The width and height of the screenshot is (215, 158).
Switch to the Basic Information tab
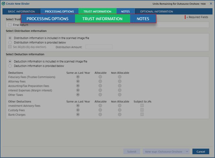coord(21,12)
